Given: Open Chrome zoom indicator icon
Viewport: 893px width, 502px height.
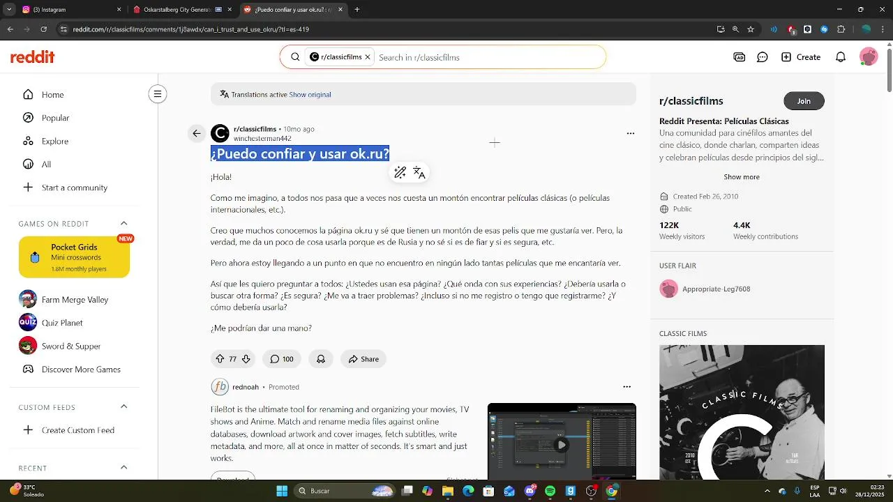Looking at the screenshot, I should point(735,29).
